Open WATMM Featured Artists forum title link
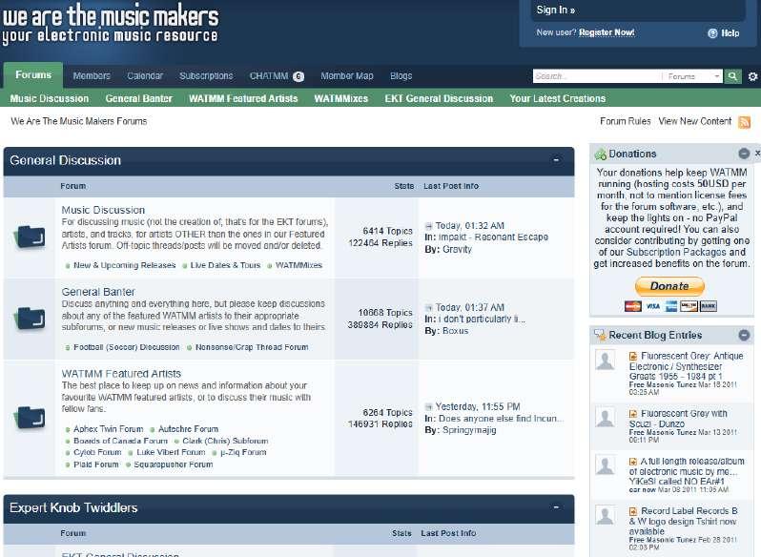 coord(121,374)
